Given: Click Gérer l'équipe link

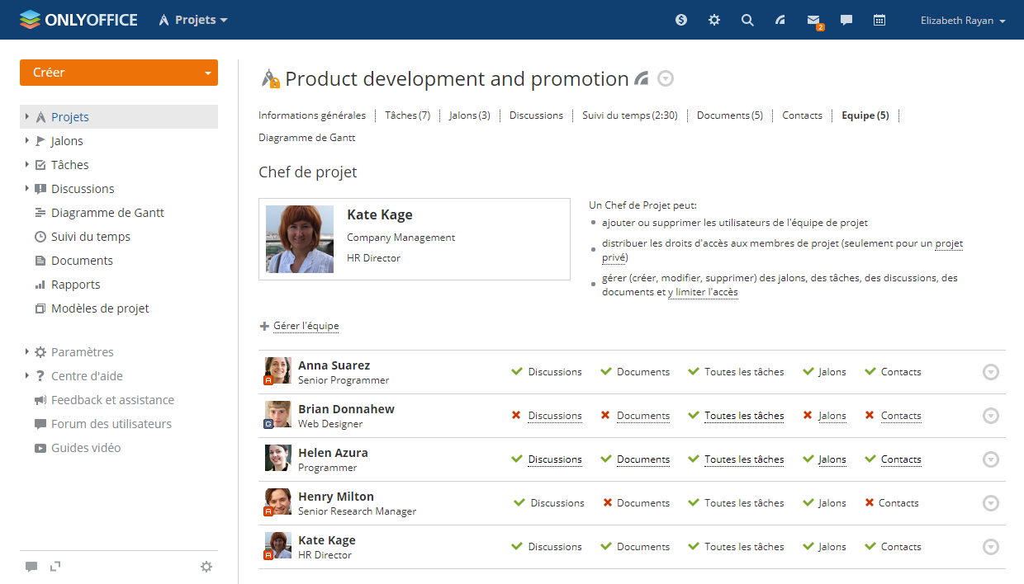Looking at the screenshot, I should coord(306,326).
